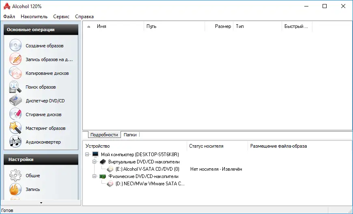Click the Копирование дисков icon
Viewport: 353px width, 214px height.
15,73
